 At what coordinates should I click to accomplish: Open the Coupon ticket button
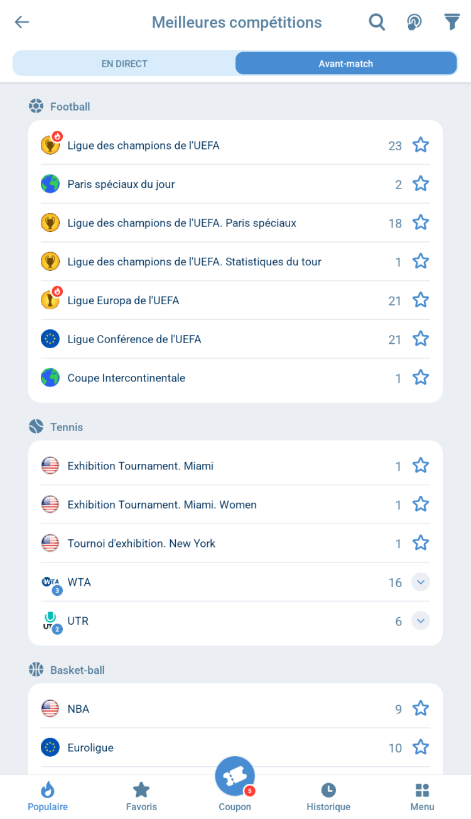[235, 777]
